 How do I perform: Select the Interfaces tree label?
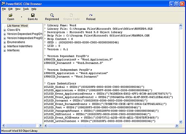(13, 50)
